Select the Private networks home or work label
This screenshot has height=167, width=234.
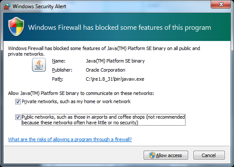(x=76, y=101)
